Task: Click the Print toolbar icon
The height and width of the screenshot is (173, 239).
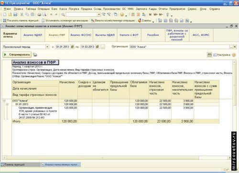Action: tap(39, 15)
